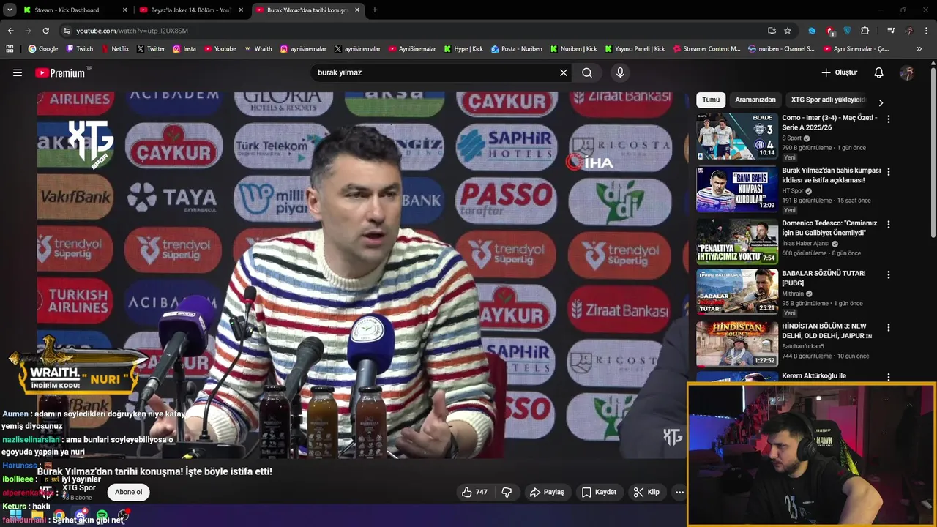Open options menu for BABALAR SÖZÜNÜ TUTAR video
Image resolution: width=937 pixels, height=527 pixels.
889,274
